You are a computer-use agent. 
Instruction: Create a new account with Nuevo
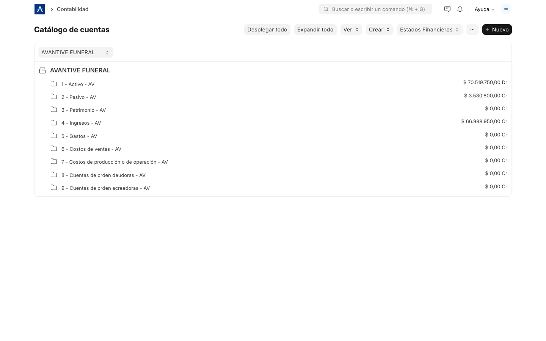point(497,30)
